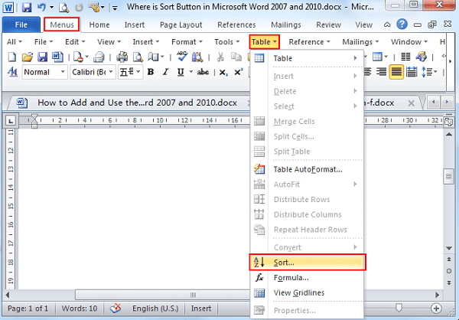
Task: Click the Copy icon in classic toolbar
Action: (x=236, y=57)
